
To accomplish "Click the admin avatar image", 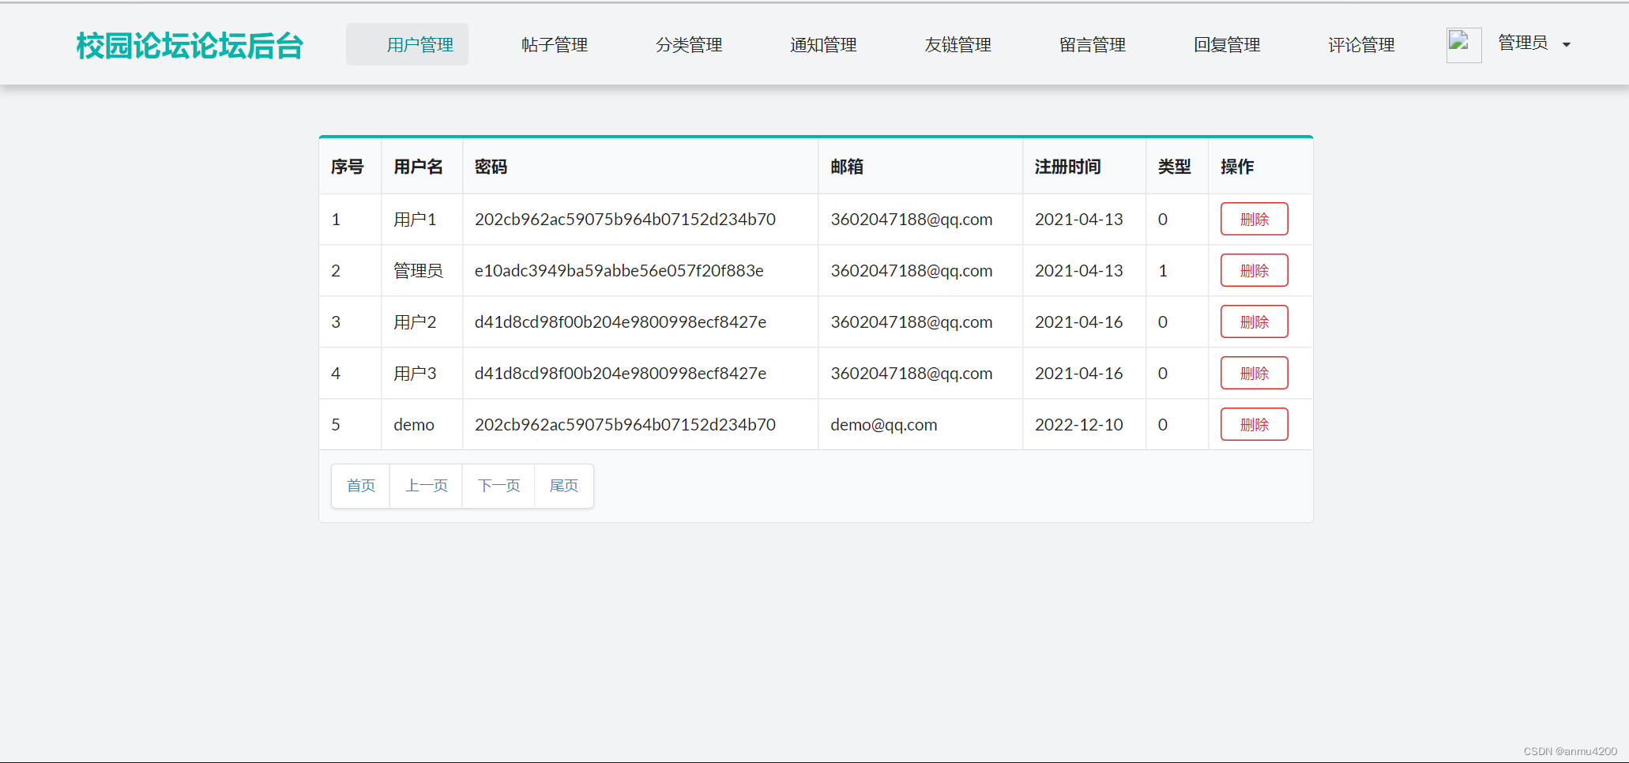I will 1463,45.
